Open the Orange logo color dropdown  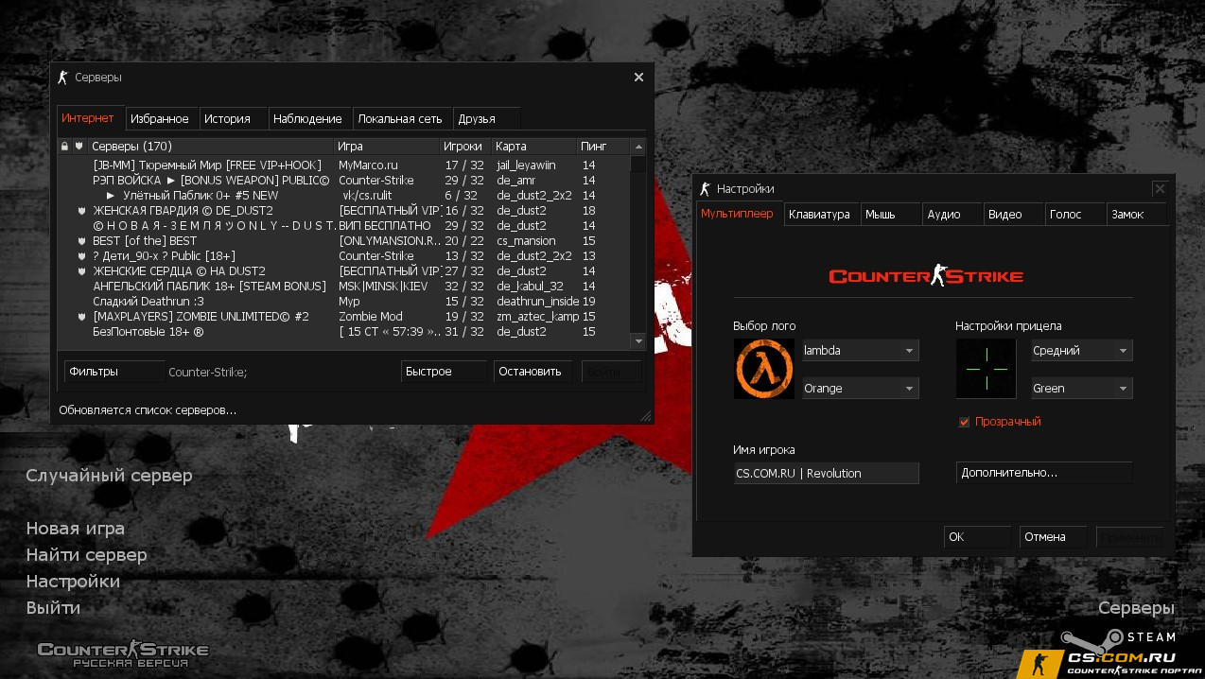click(861, 389)
